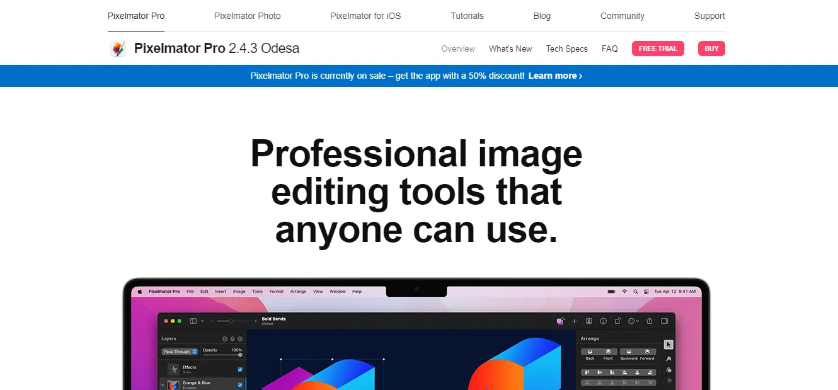Adjust the layer Opacity slider
The height and width of the screenshot is (390, 838).
tap(222, 355)
